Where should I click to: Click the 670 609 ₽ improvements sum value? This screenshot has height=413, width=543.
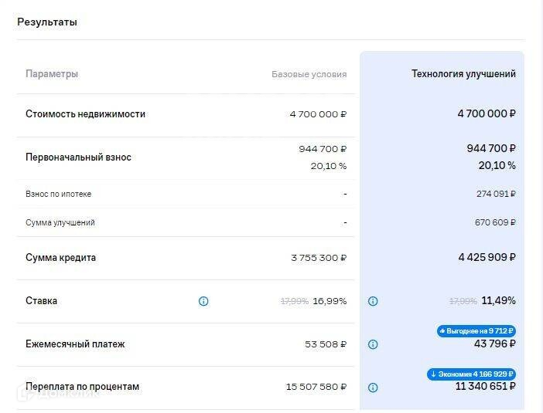[495, 222]
